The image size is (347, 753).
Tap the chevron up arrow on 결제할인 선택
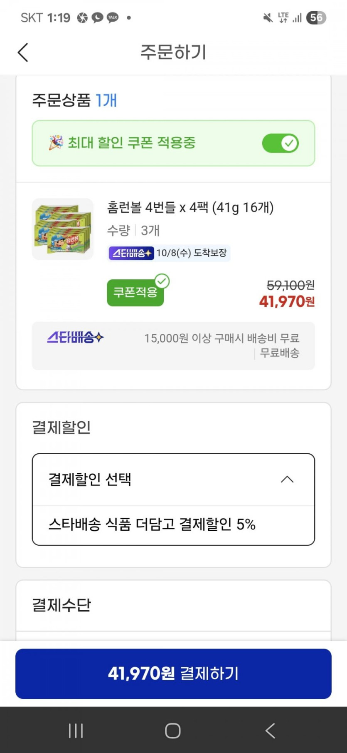[x=287, y=480]
